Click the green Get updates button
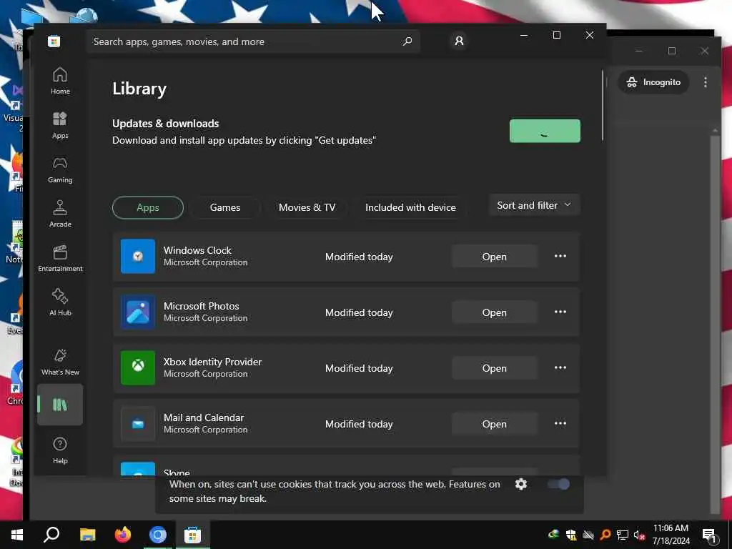The image size is (732, 549). click(545, 131)
